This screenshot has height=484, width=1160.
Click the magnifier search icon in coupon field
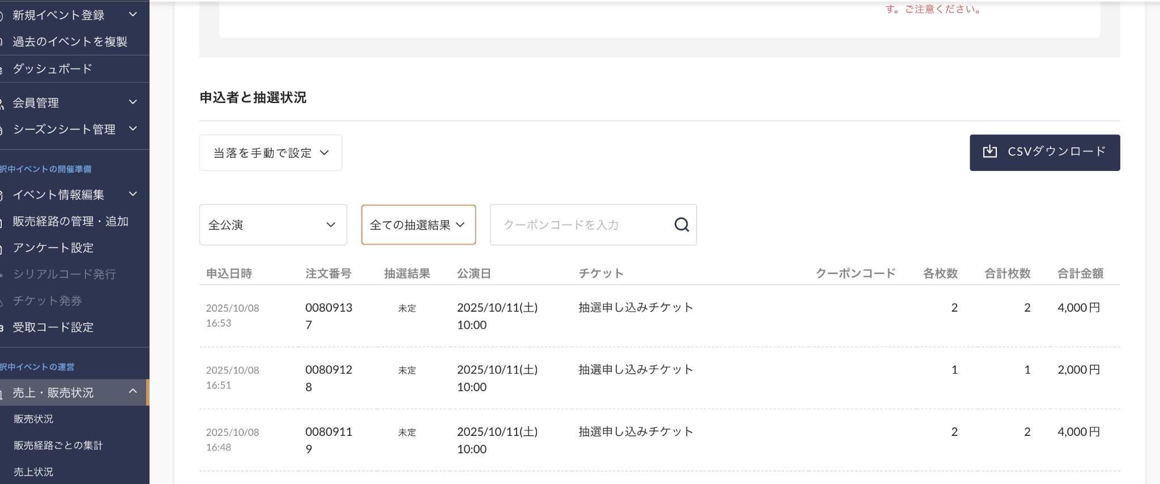click(681, 225)
